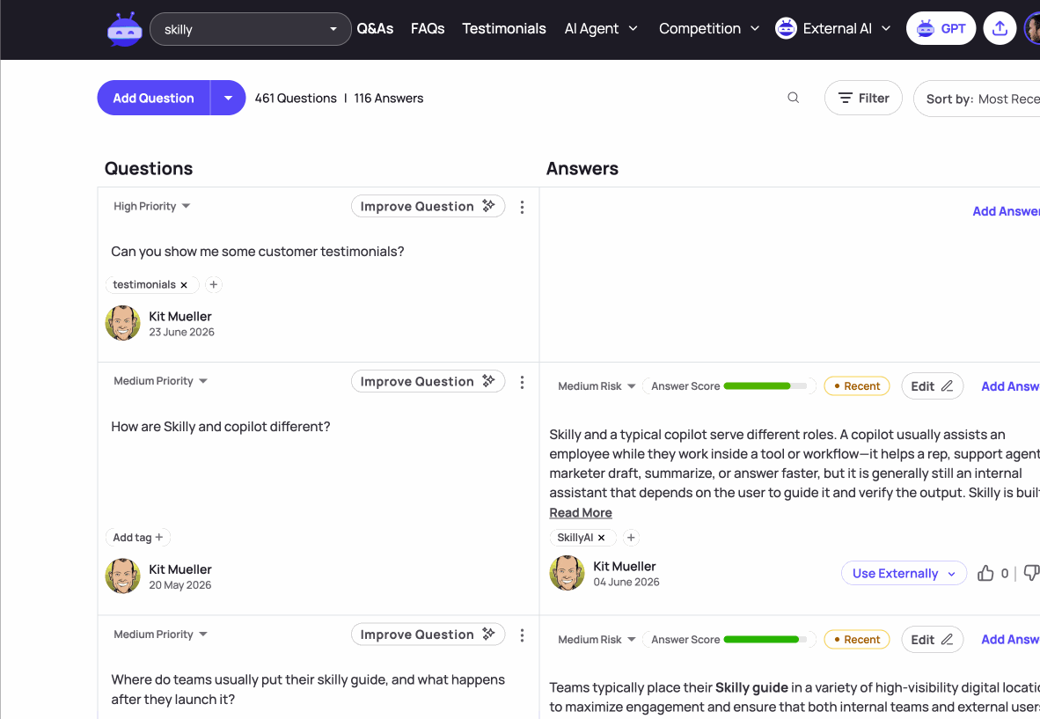The height and width of the screenshot is (719, 1040).
Task: Click the 461 Questions count
Action: [x=296, y=99]
